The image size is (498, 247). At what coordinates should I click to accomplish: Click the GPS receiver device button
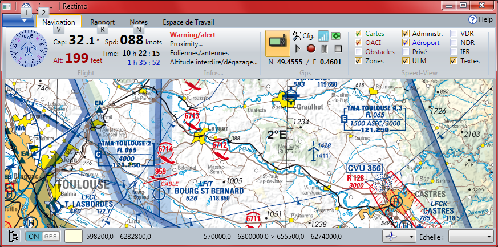coord(278,43)
